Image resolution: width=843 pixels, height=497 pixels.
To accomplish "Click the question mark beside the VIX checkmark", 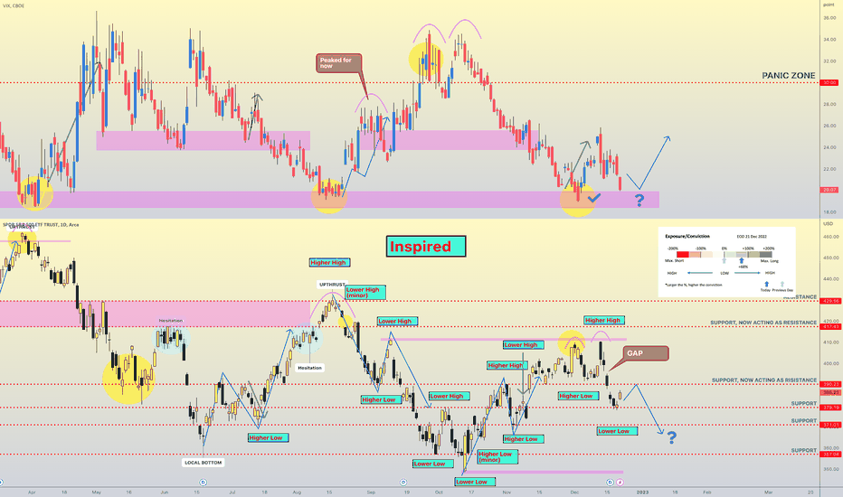I will [639, 201].
